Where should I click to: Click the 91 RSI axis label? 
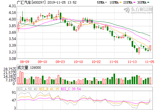tap(14, 93)
